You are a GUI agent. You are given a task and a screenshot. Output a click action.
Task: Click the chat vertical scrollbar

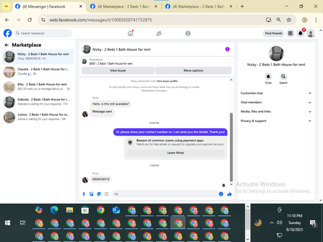231,147
